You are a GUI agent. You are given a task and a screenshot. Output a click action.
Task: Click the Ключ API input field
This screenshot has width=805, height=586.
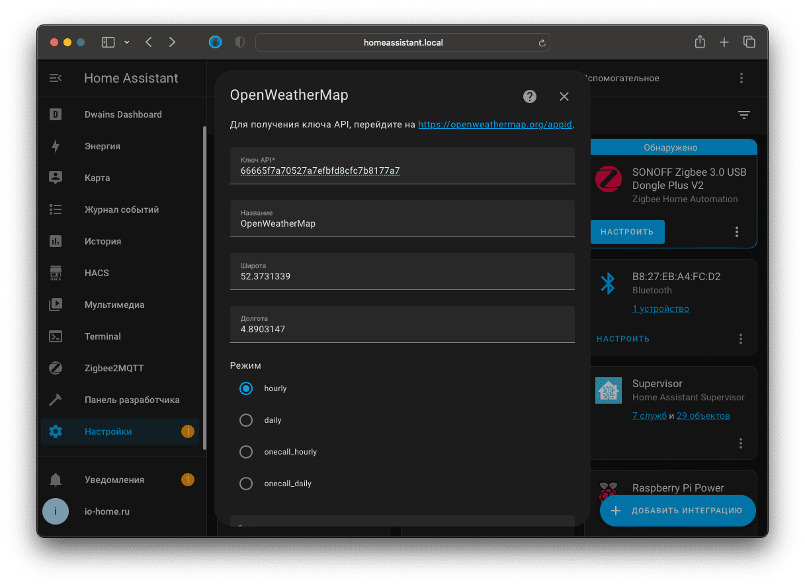tap(402, 166)
